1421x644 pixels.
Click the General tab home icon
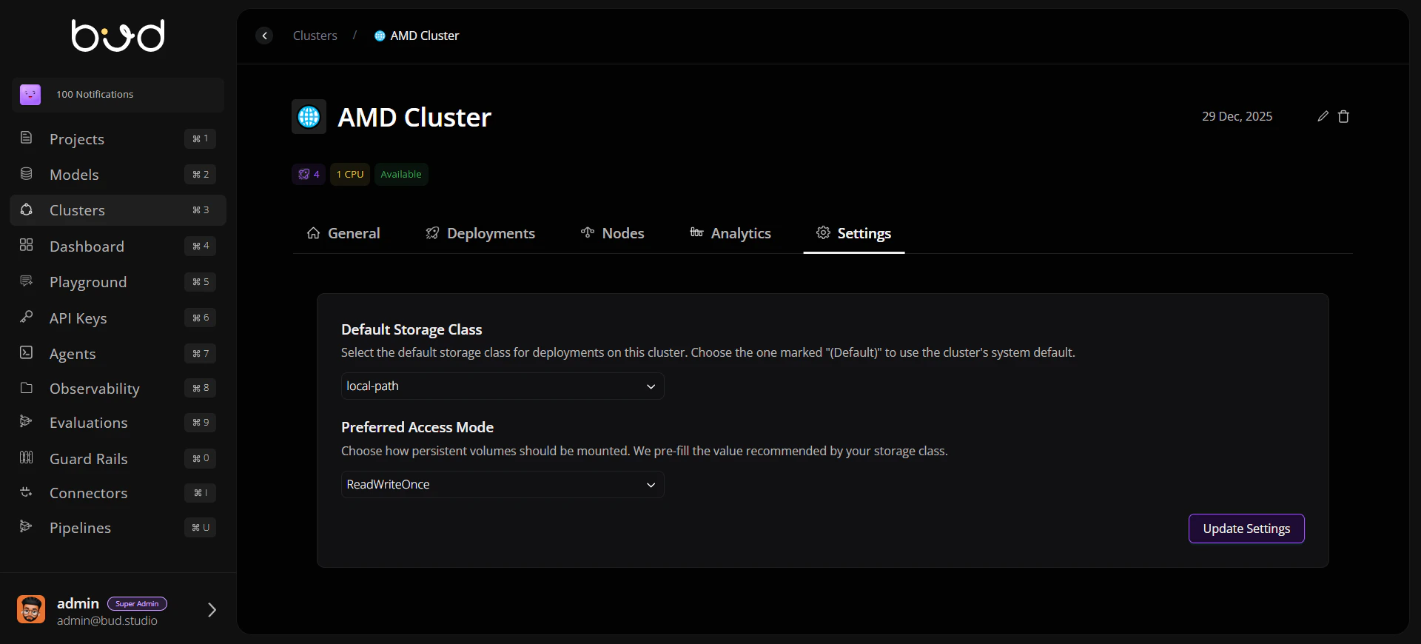(314, 233)
